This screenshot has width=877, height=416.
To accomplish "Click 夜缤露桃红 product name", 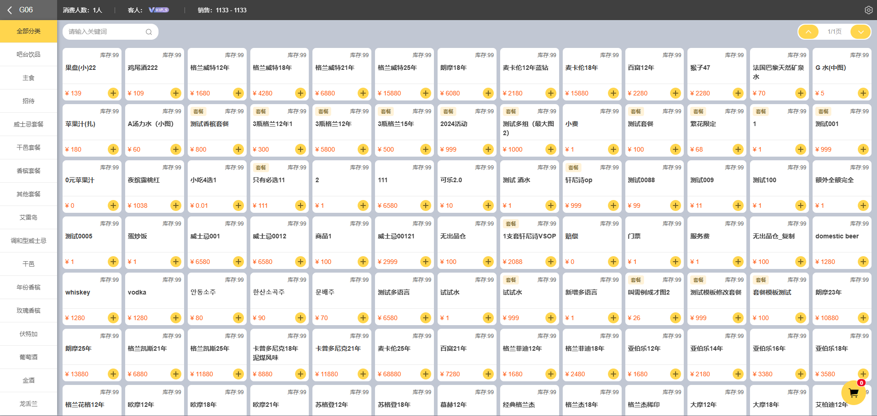I will pos(144,180).
